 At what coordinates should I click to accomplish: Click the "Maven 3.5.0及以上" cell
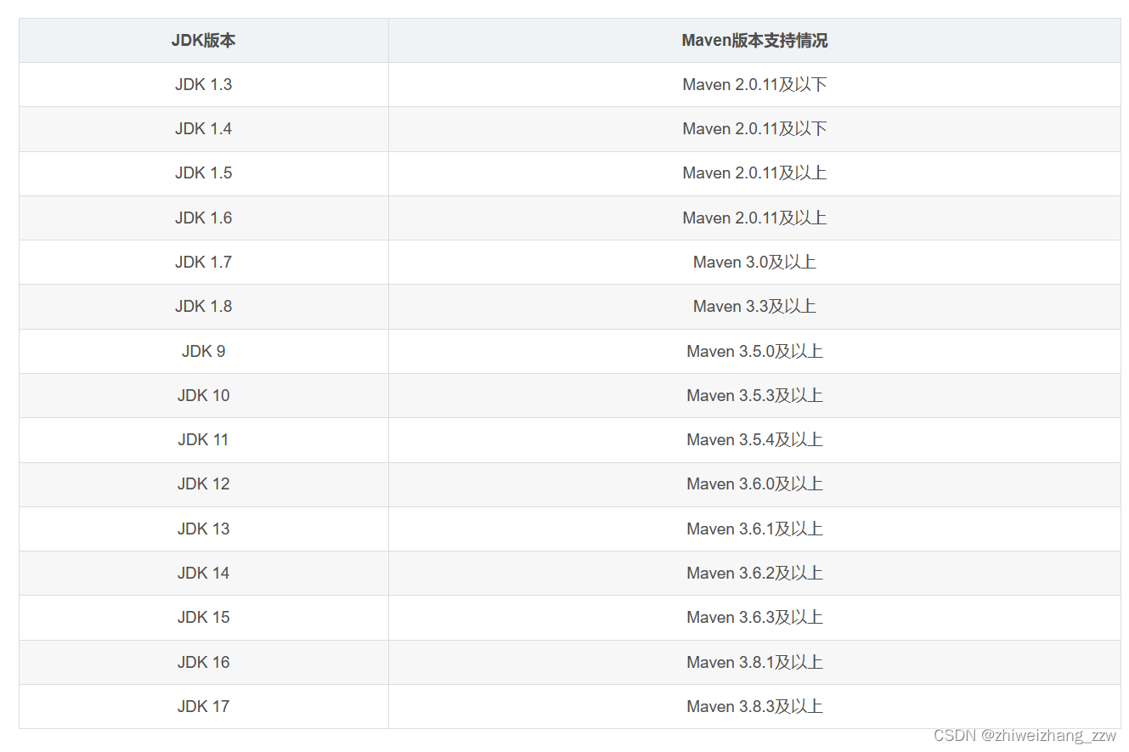(754, 352)
